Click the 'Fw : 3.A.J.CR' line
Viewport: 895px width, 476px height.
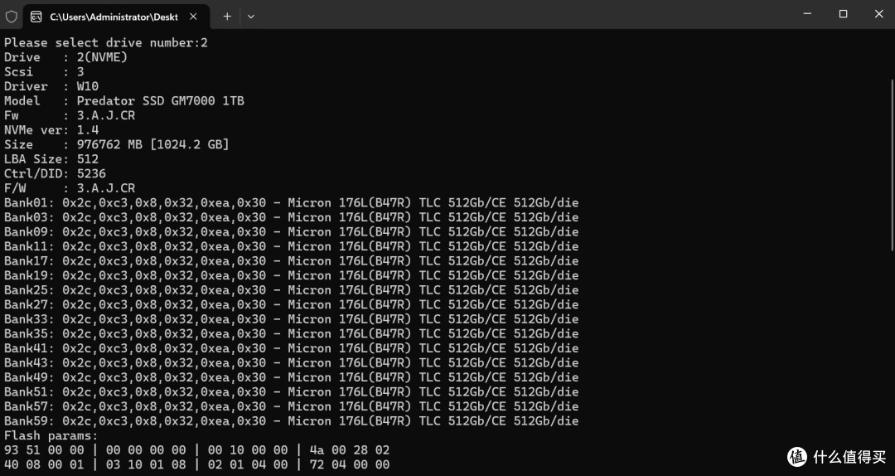(x=70, y=115)
